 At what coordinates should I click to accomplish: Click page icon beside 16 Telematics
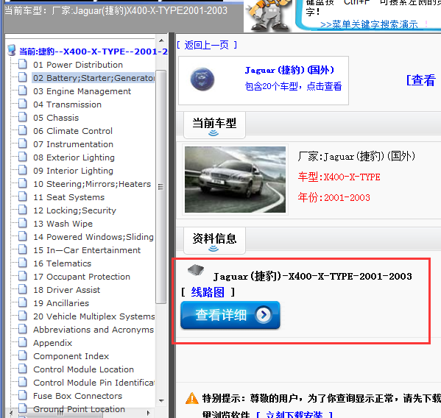[x=23, y=263]
